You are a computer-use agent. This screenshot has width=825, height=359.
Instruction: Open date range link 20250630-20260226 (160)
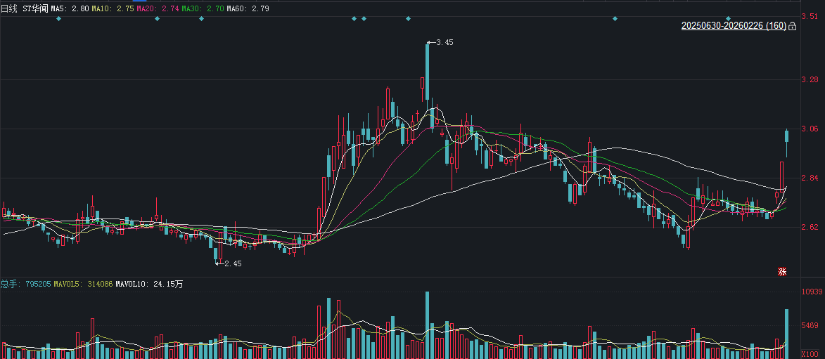click(734, 26)
